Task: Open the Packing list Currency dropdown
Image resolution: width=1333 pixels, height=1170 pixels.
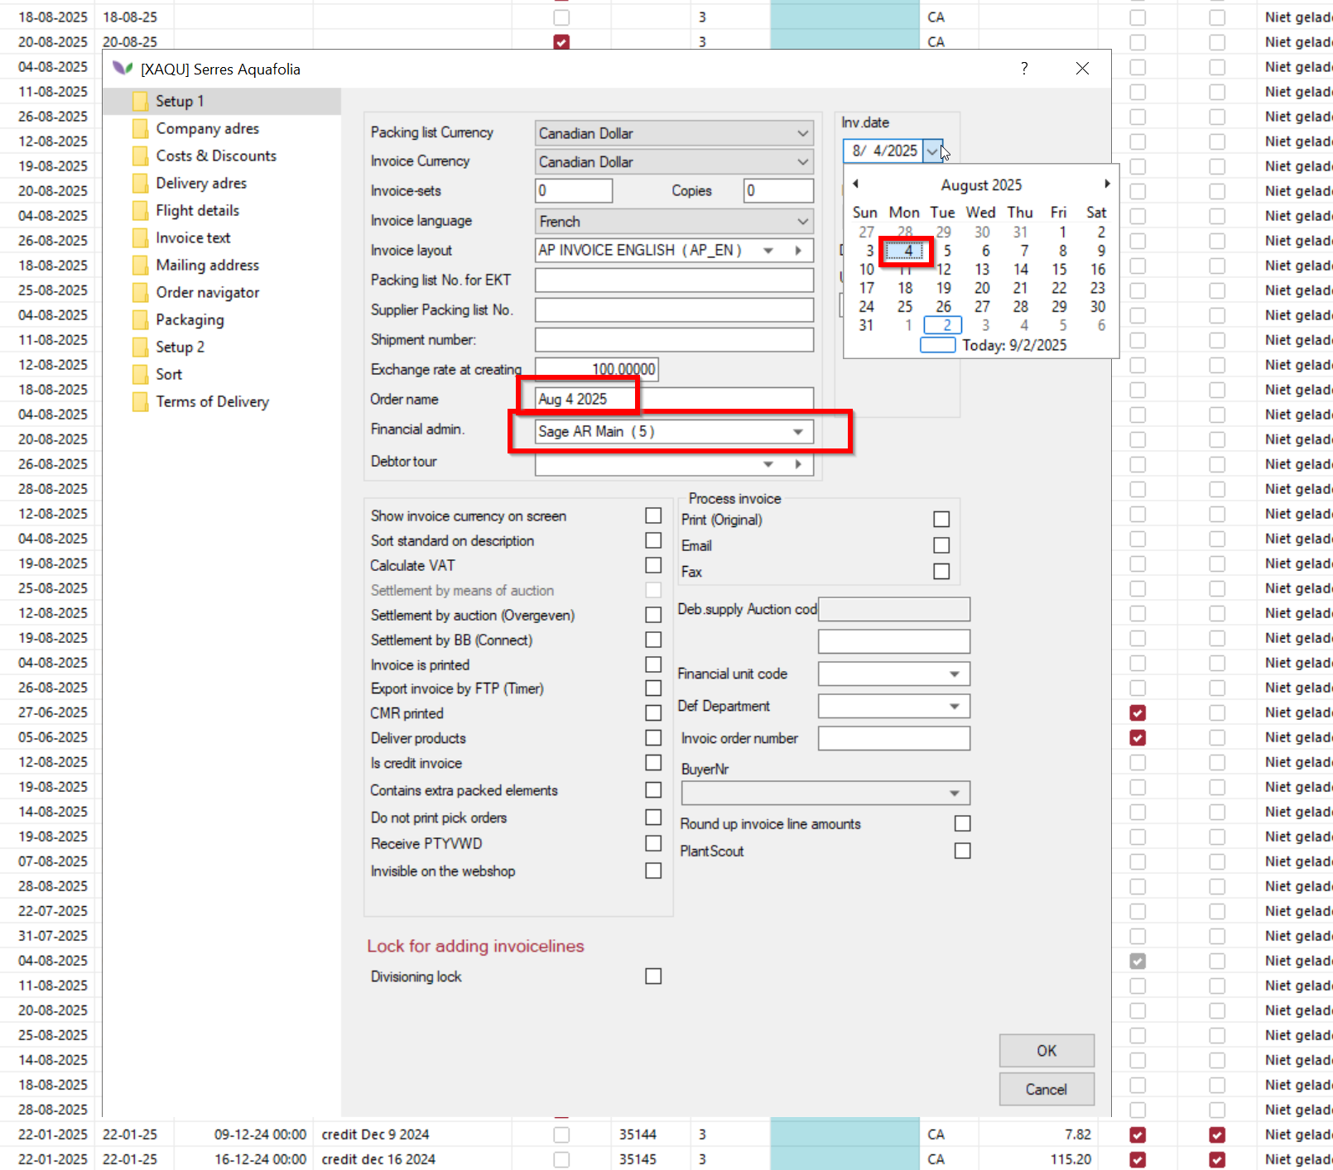Action: tap(801, 133)
